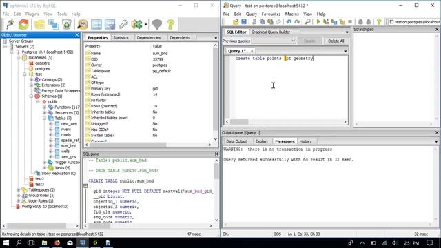Open plugins dropdown arrow in pgAdmin toolbar
The height and width of the screenshot is (248, 441).
(x=145, y=25)
